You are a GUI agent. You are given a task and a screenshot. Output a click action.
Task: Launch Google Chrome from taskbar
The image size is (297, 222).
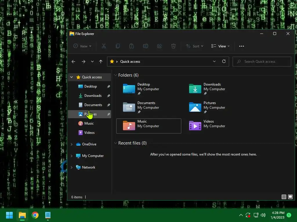(35, 215)
